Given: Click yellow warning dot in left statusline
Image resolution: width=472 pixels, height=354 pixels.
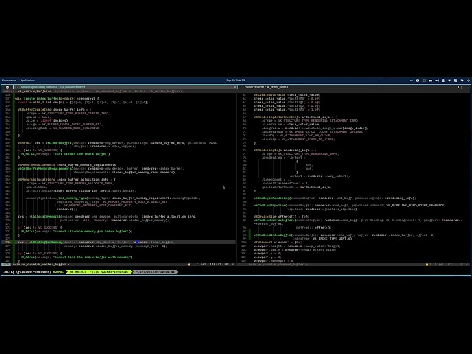Looking at the screenshot, I should click(189, 265).
